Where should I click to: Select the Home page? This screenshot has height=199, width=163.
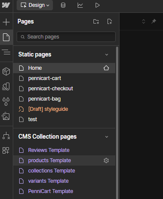click(x=64, y=68)
